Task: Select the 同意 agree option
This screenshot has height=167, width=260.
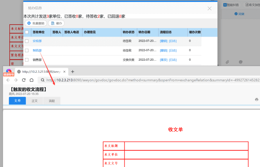Action: (239, 14)
